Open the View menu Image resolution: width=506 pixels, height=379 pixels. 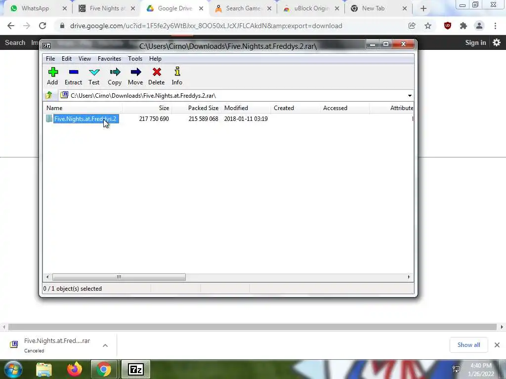(x=84, y=59)
